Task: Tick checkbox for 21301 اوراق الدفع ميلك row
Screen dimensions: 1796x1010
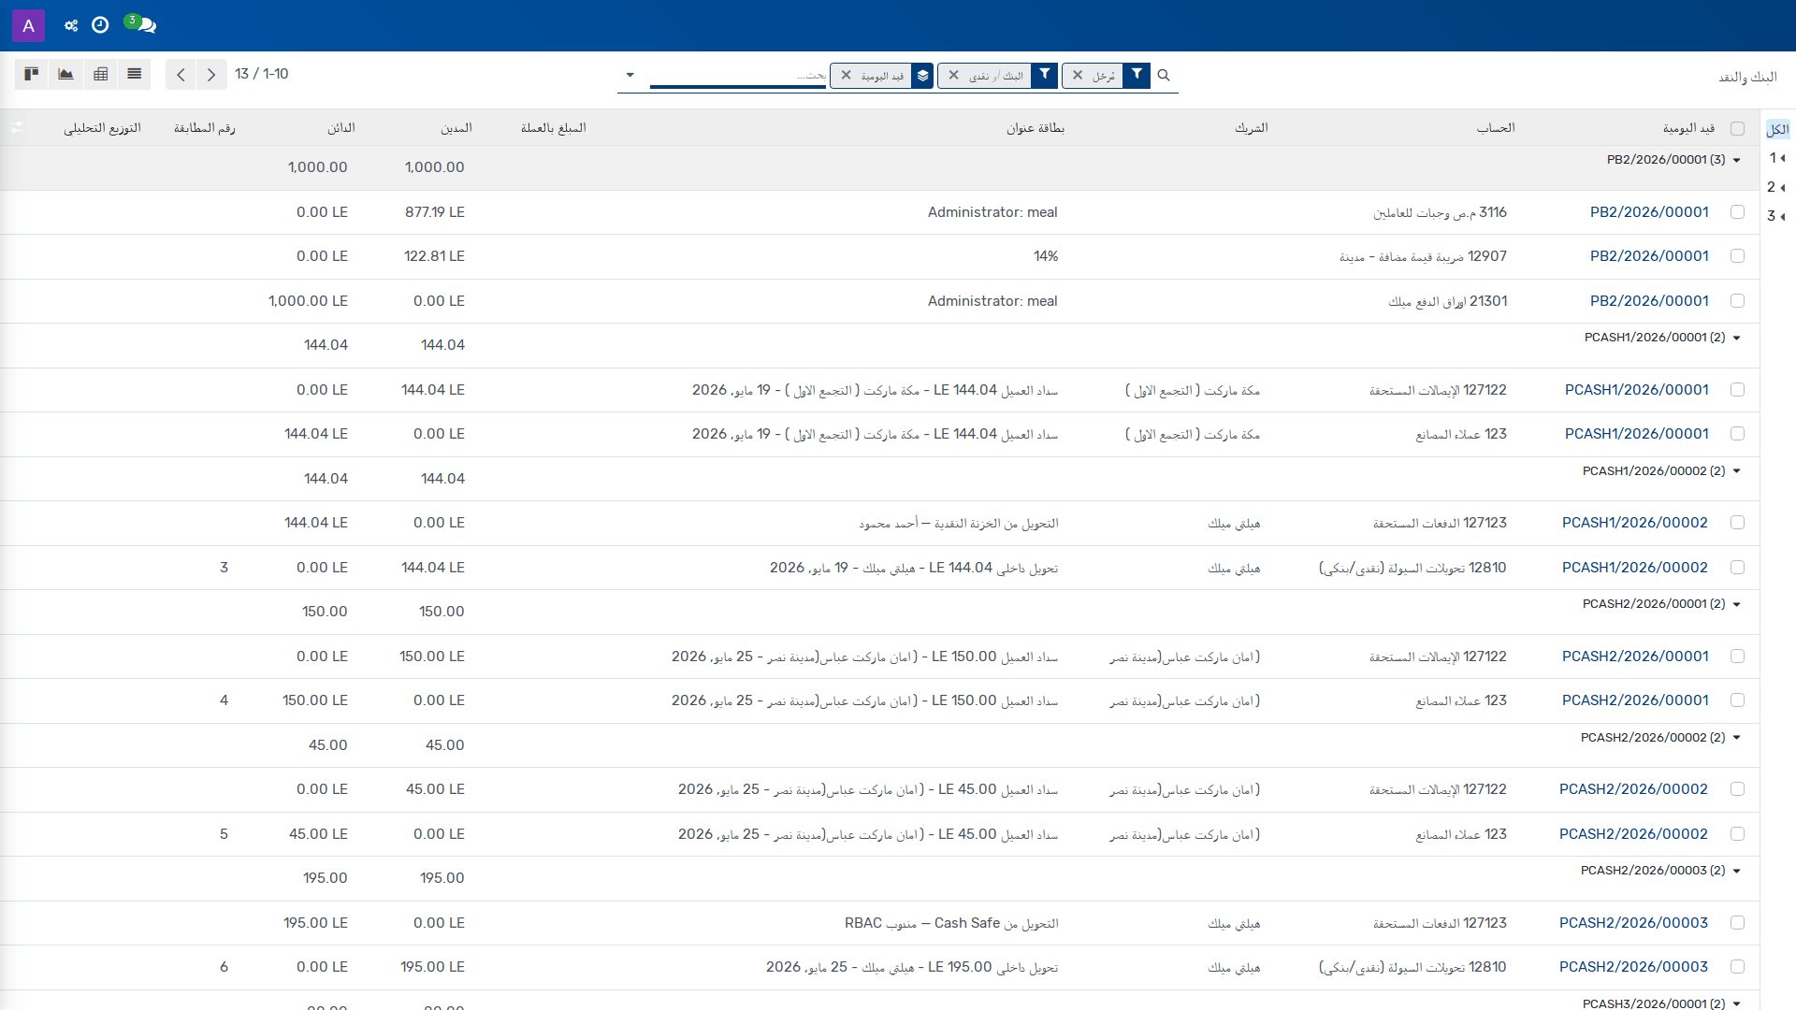Action: click(x=1737, y=301)
